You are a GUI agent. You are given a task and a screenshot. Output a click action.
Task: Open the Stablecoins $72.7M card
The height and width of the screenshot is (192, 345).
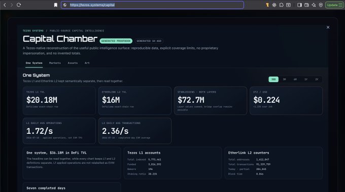pos(211,101)
